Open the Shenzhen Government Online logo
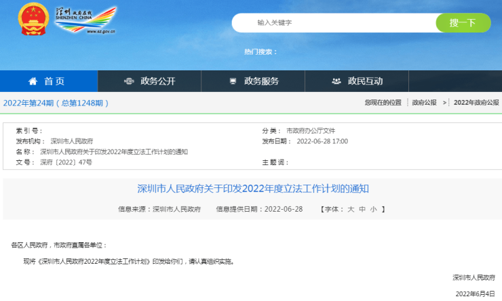The width and height of the screenshot is (502, 301). (x=85, y=20)
